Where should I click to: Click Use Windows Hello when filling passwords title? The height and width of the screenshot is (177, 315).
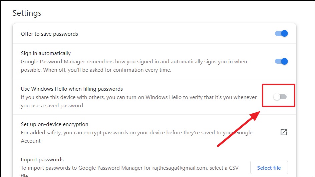[72, 89]
